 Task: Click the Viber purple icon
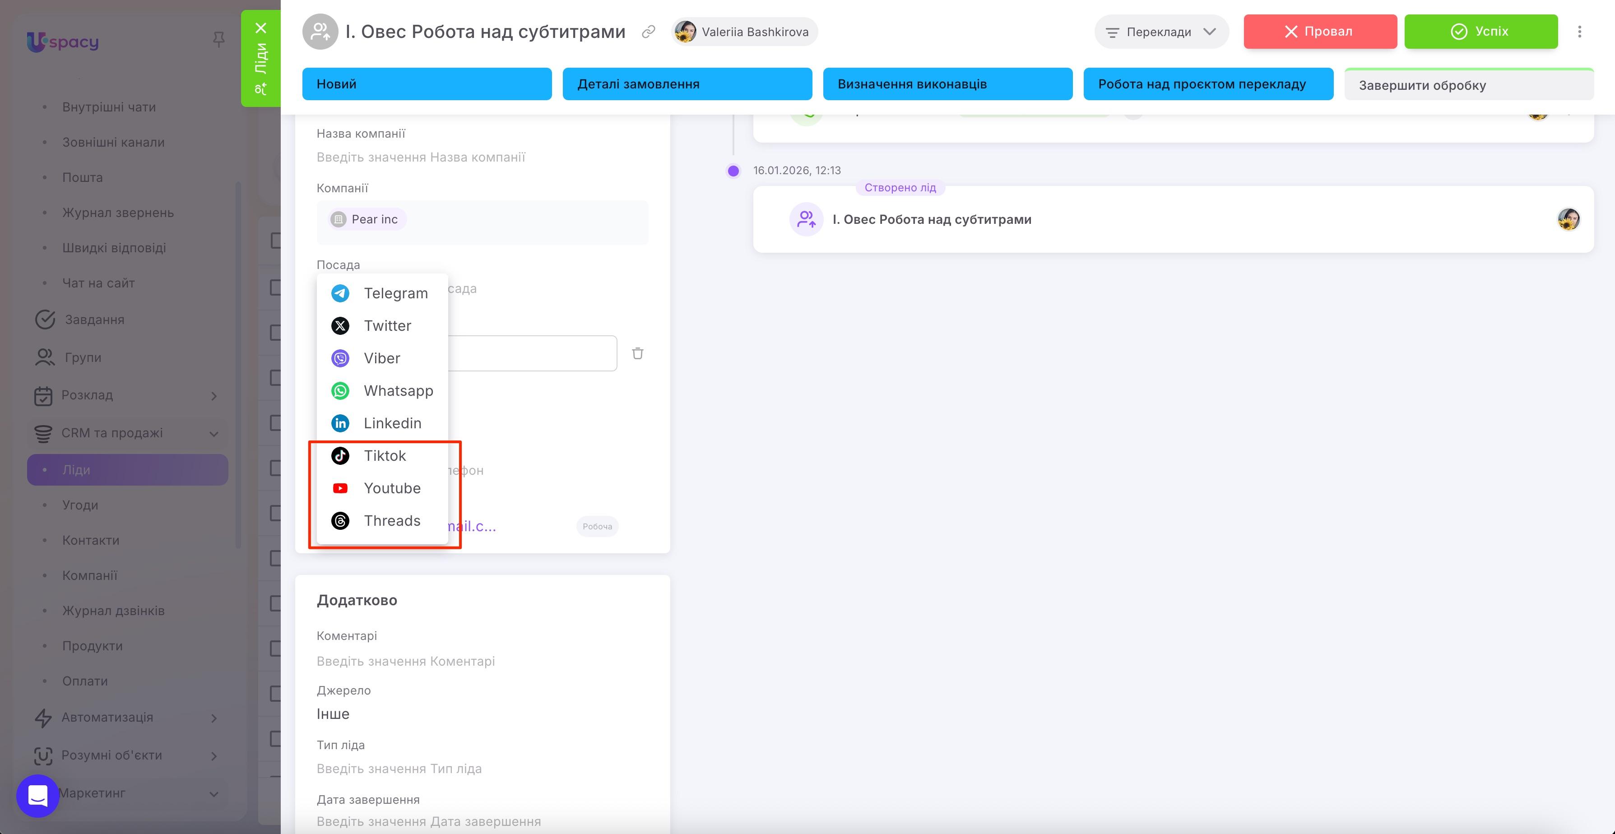tap(340, 358)
